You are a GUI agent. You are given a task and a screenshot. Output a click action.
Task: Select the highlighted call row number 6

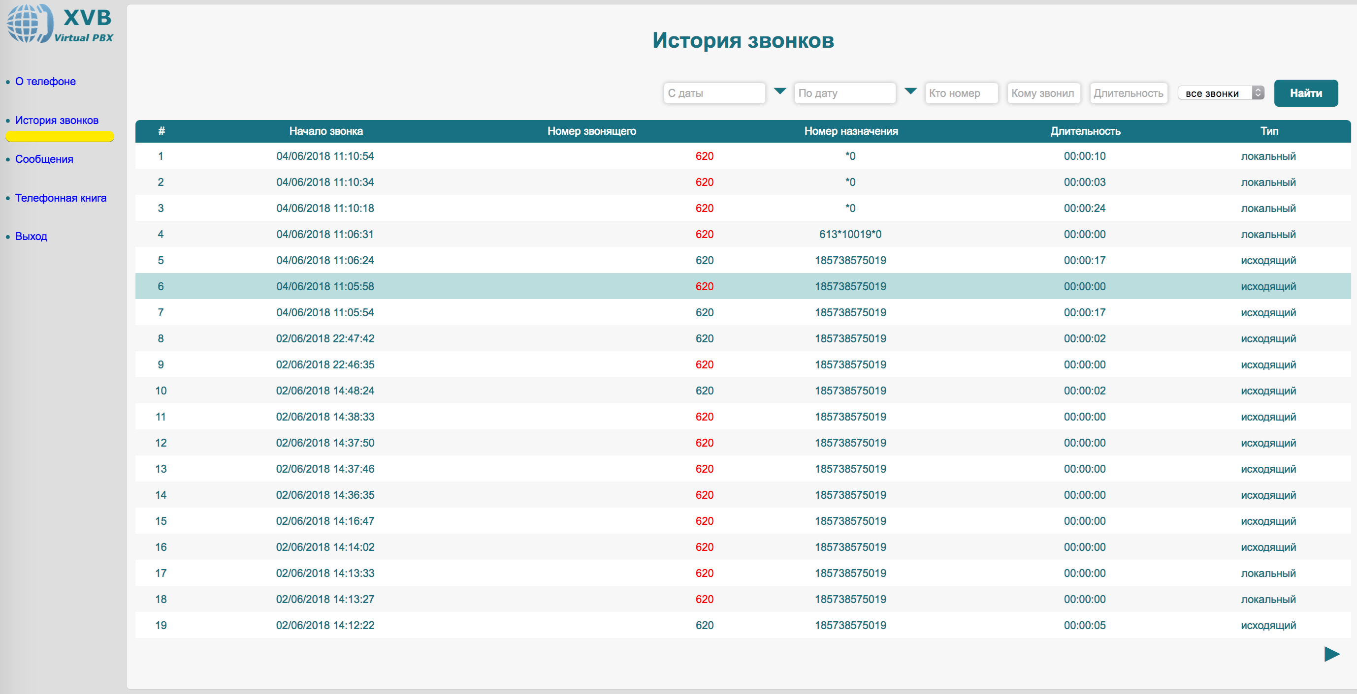161,286
